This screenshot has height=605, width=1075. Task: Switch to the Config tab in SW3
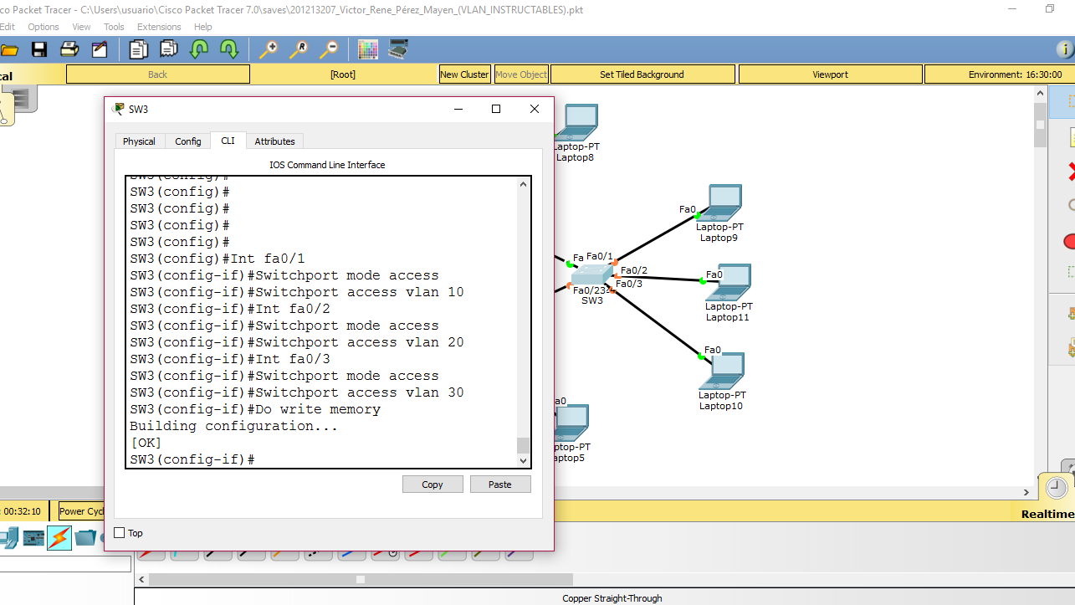[x=188, y=141]
